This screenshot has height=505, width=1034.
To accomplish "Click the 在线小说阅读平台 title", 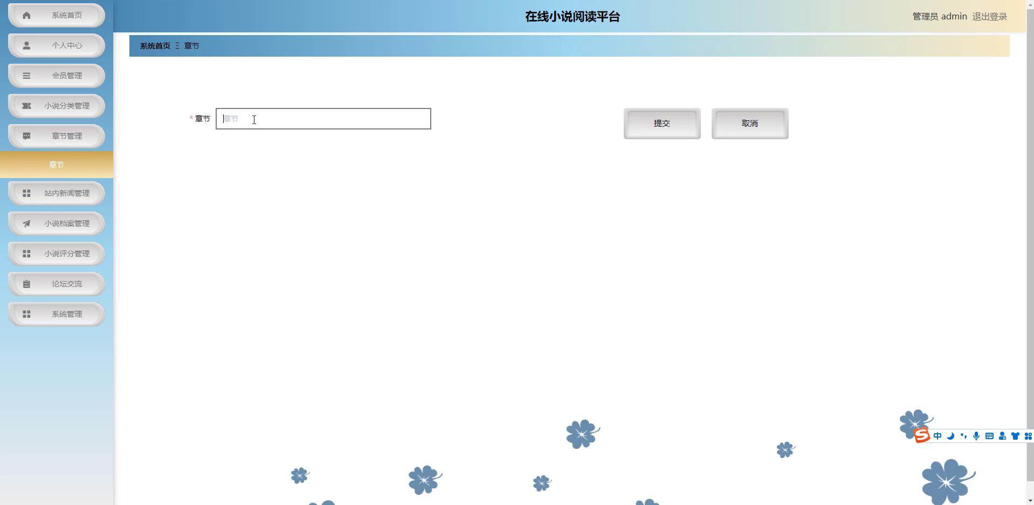I will click(x=573, y=17).
